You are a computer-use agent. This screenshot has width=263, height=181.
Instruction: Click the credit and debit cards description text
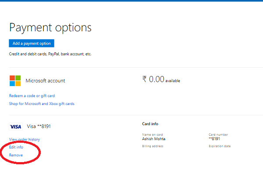pyautogui.click(x=50, y=54)
